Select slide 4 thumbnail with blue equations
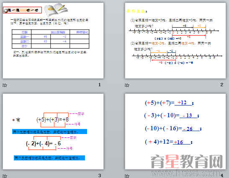The width and height of the screenshot is (229, 178). click(175, 132)
